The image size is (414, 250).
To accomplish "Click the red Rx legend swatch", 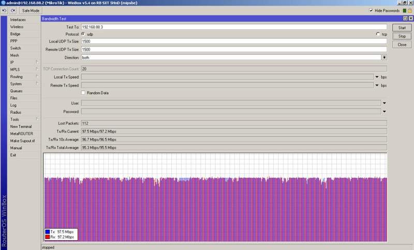I will [48, 237].
